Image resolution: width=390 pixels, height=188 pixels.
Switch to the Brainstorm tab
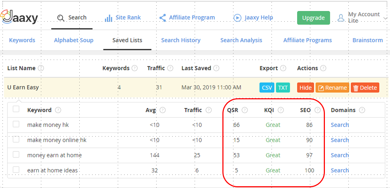click(x=368, y=40)
